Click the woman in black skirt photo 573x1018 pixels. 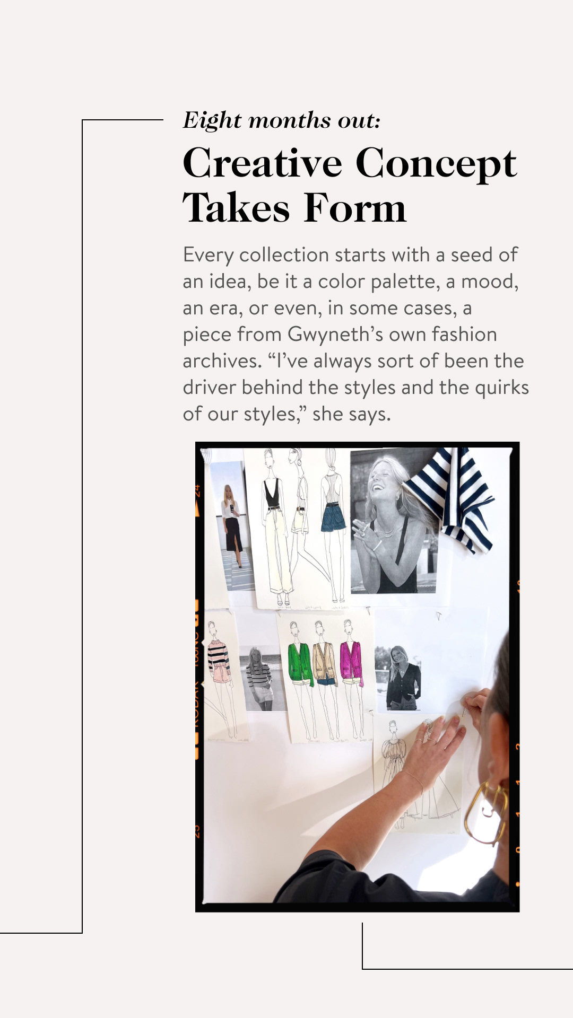[x=232, y=526]
